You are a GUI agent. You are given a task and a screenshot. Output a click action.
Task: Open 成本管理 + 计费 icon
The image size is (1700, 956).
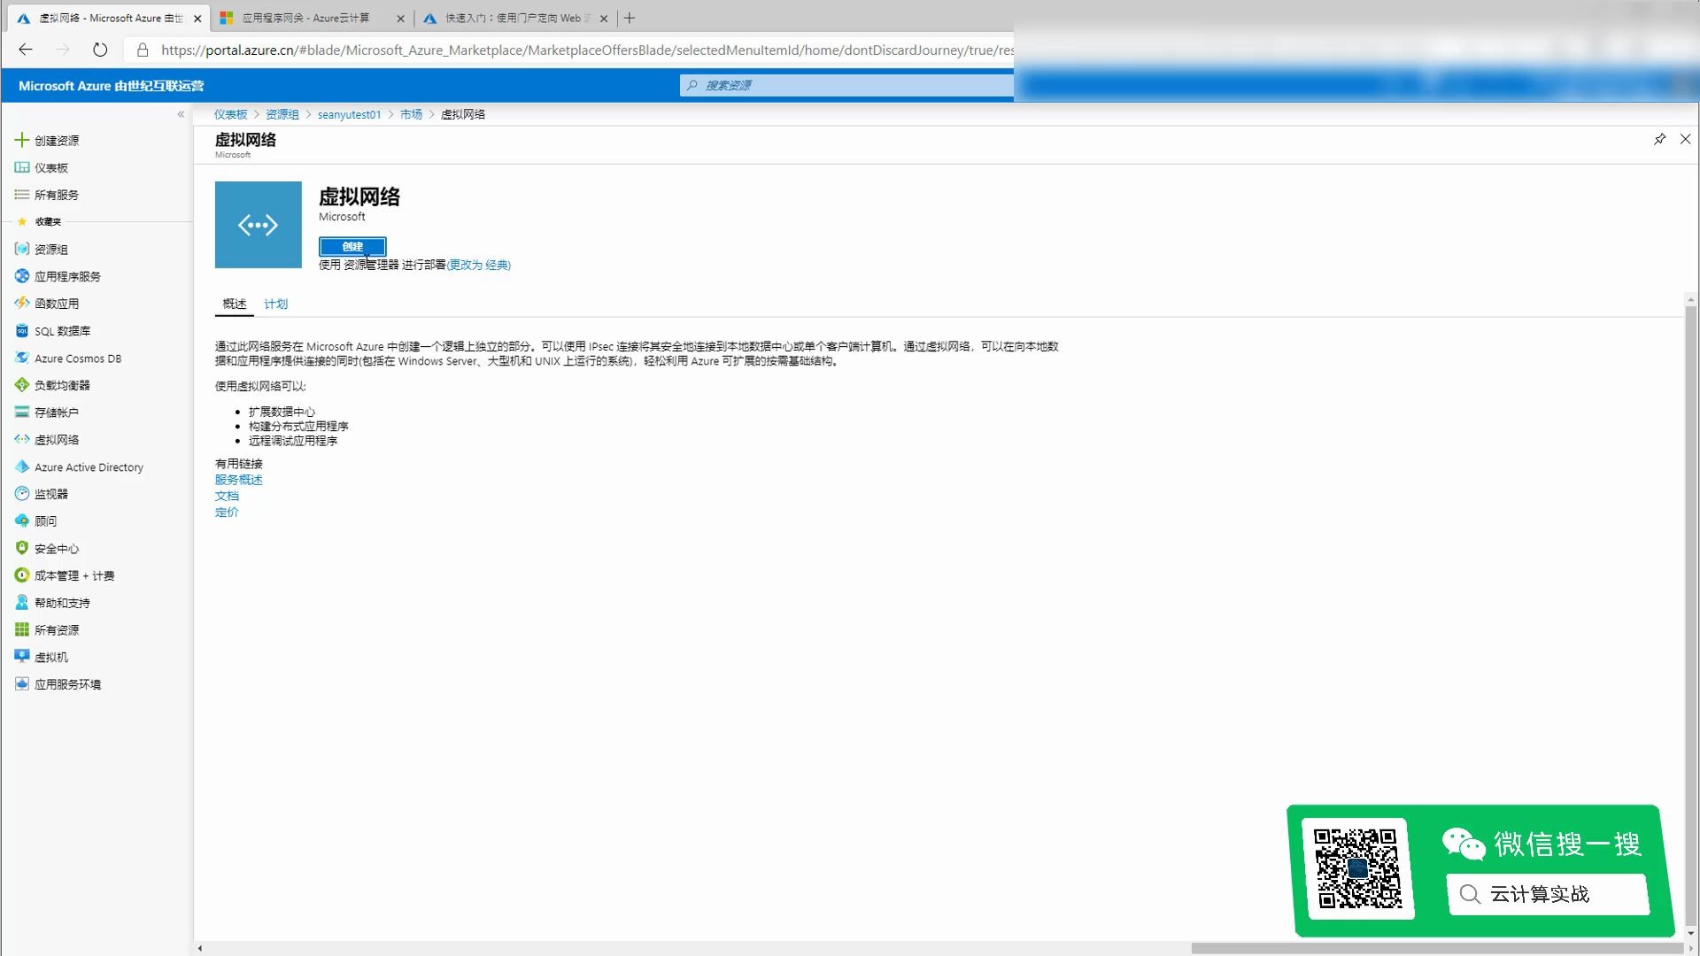coord(22,575)
